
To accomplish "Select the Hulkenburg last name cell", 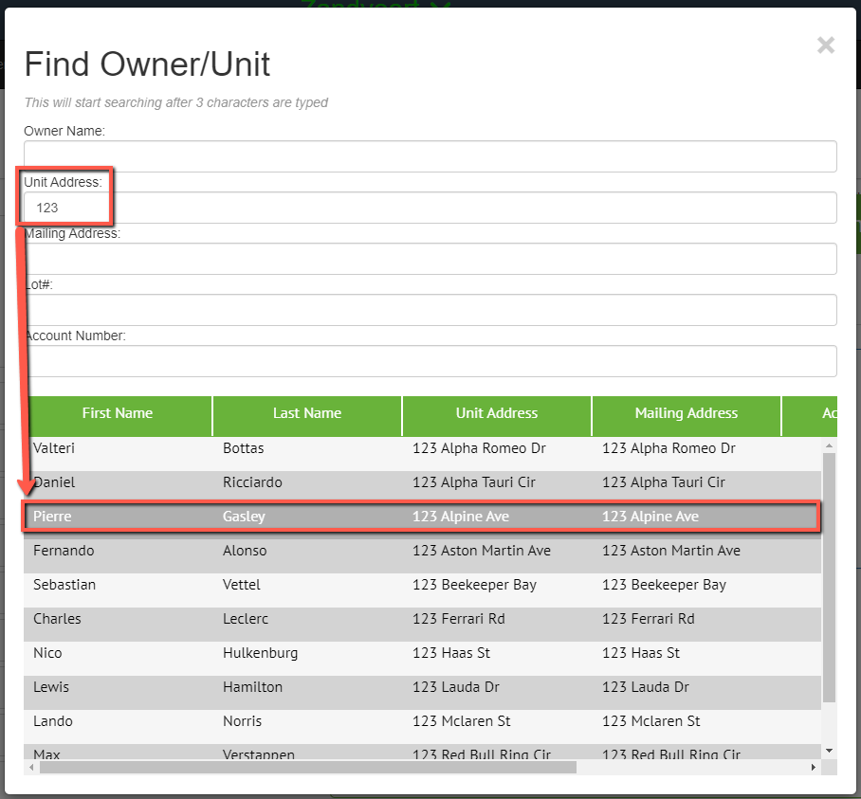I will coord(260,652).
